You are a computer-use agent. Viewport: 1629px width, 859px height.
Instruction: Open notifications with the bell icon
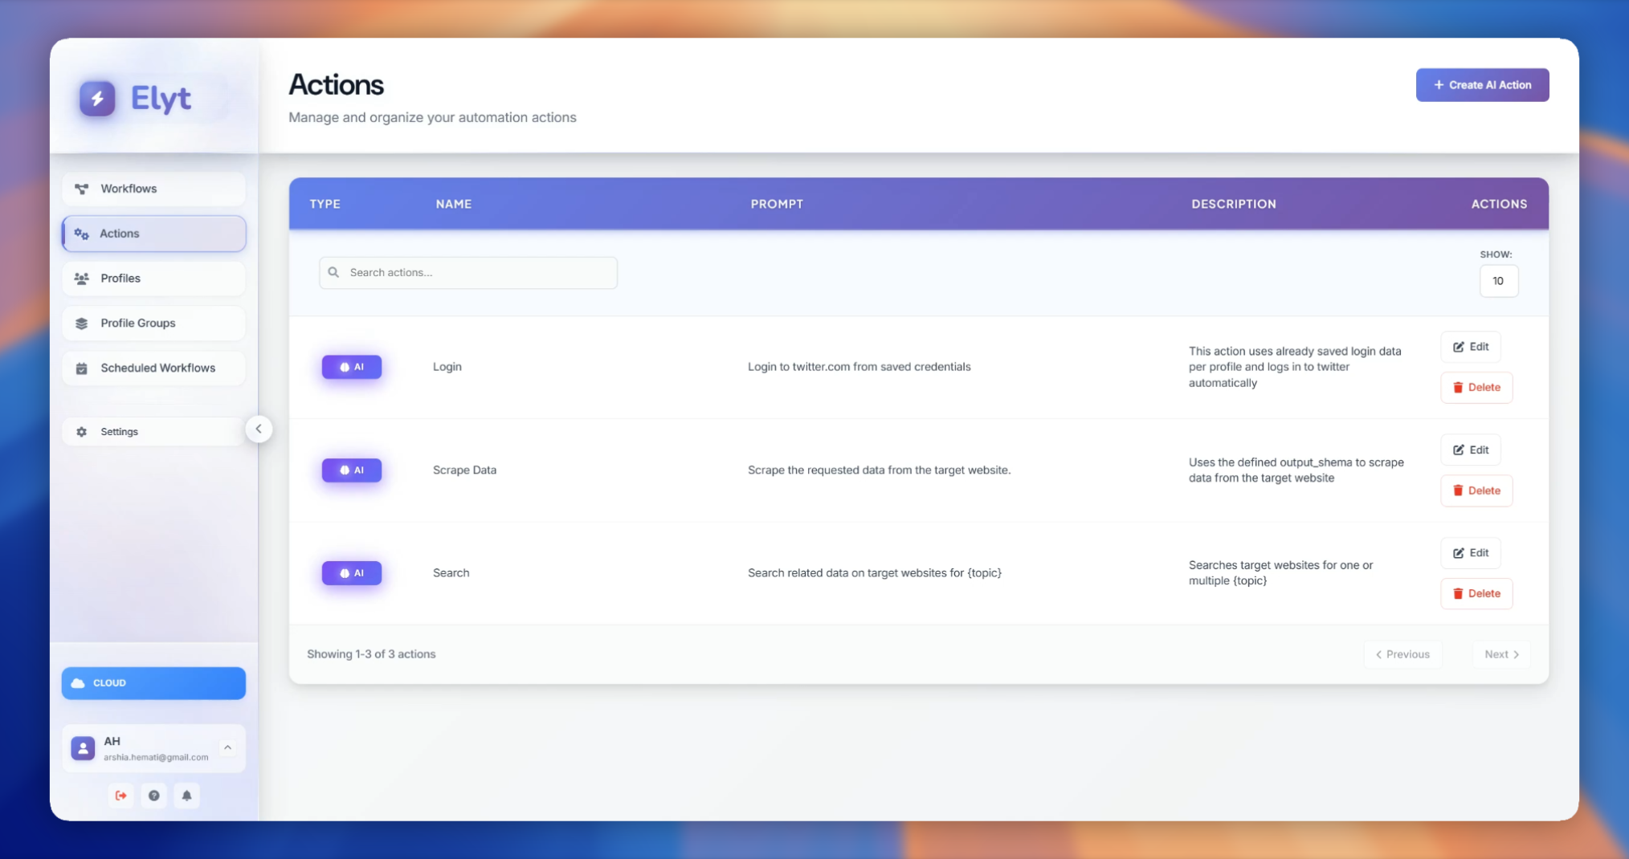point(186,796)
